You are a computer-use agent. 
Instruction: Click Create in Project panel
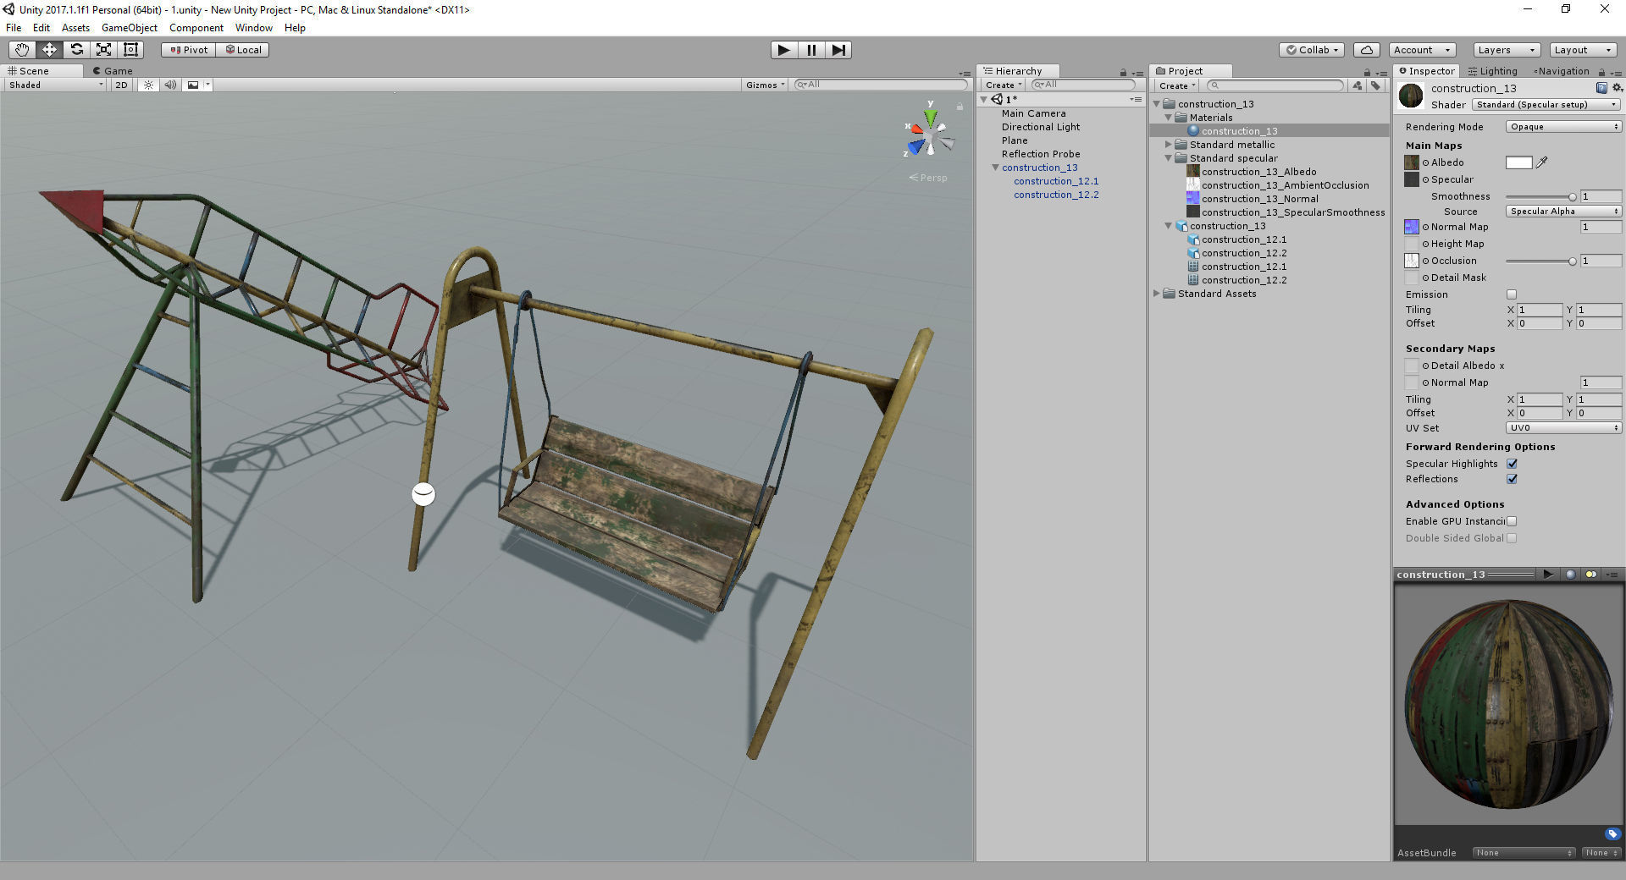1177,85
